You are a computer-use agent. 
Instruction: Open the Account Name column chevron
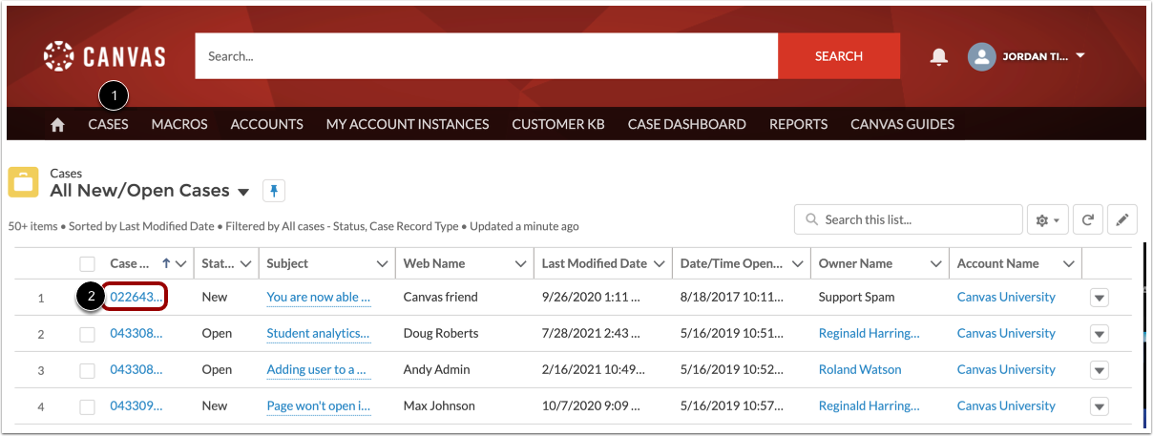tap(1068, 264)
